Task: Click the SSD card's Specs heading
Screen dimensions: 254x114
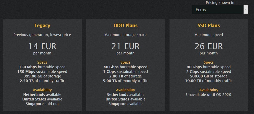Action: tap(209, 62)
